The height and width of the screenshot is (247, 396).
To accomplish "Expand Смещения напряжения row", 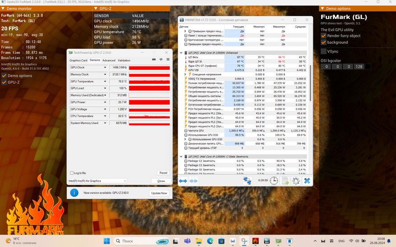I will (185, 74).
